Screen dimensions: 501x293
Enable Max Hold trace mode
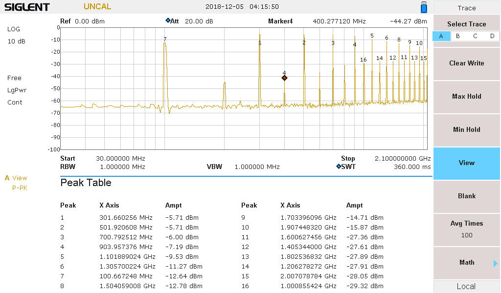pyautogui.click(x=466, y=96)
